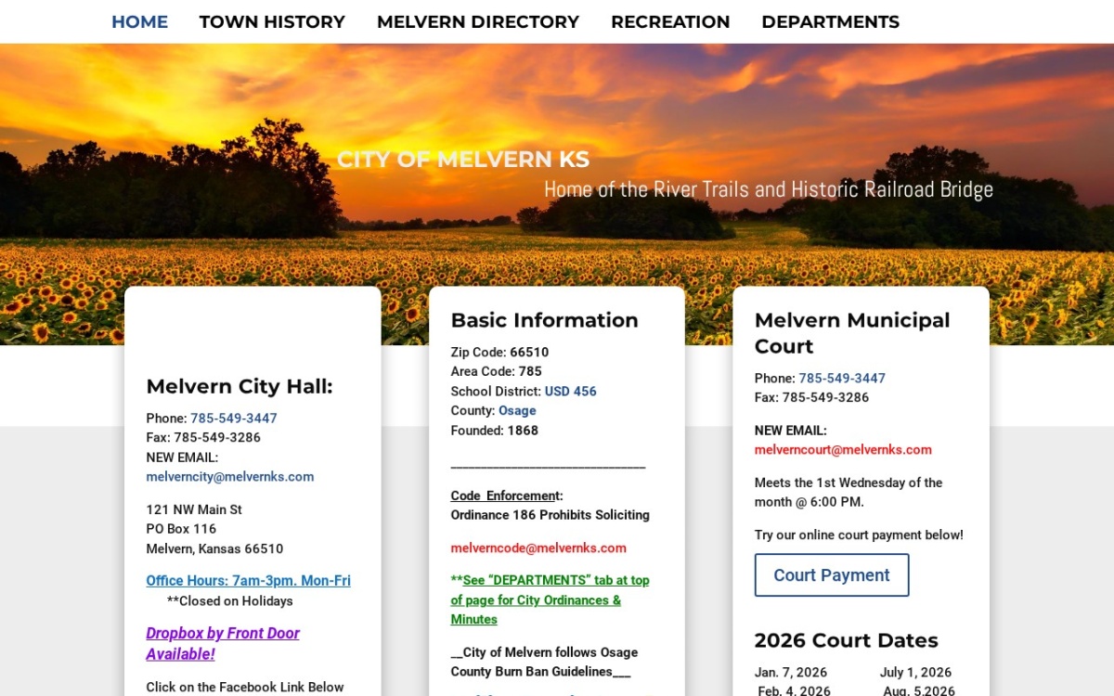Image resolution: width=1114 pixels, height=696 pixels.
Task: Click the Municipal Court phone number link
Action: (x=842, y=379)
